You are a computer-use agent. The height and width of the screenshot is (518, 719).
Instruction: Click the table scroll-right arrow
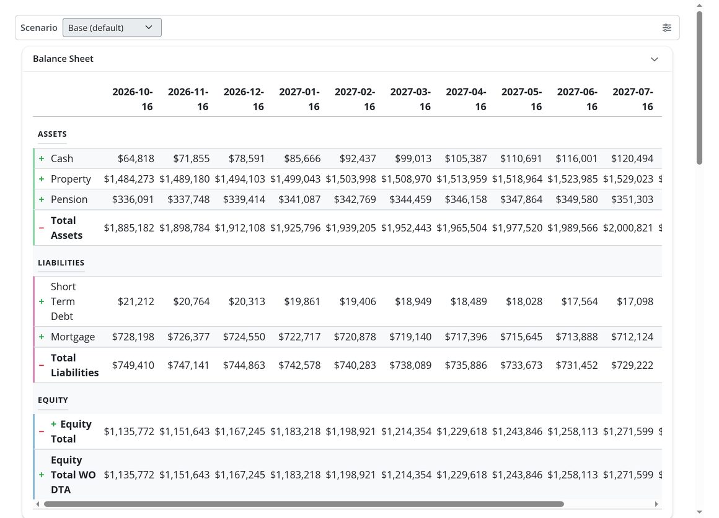click(656, 504)
